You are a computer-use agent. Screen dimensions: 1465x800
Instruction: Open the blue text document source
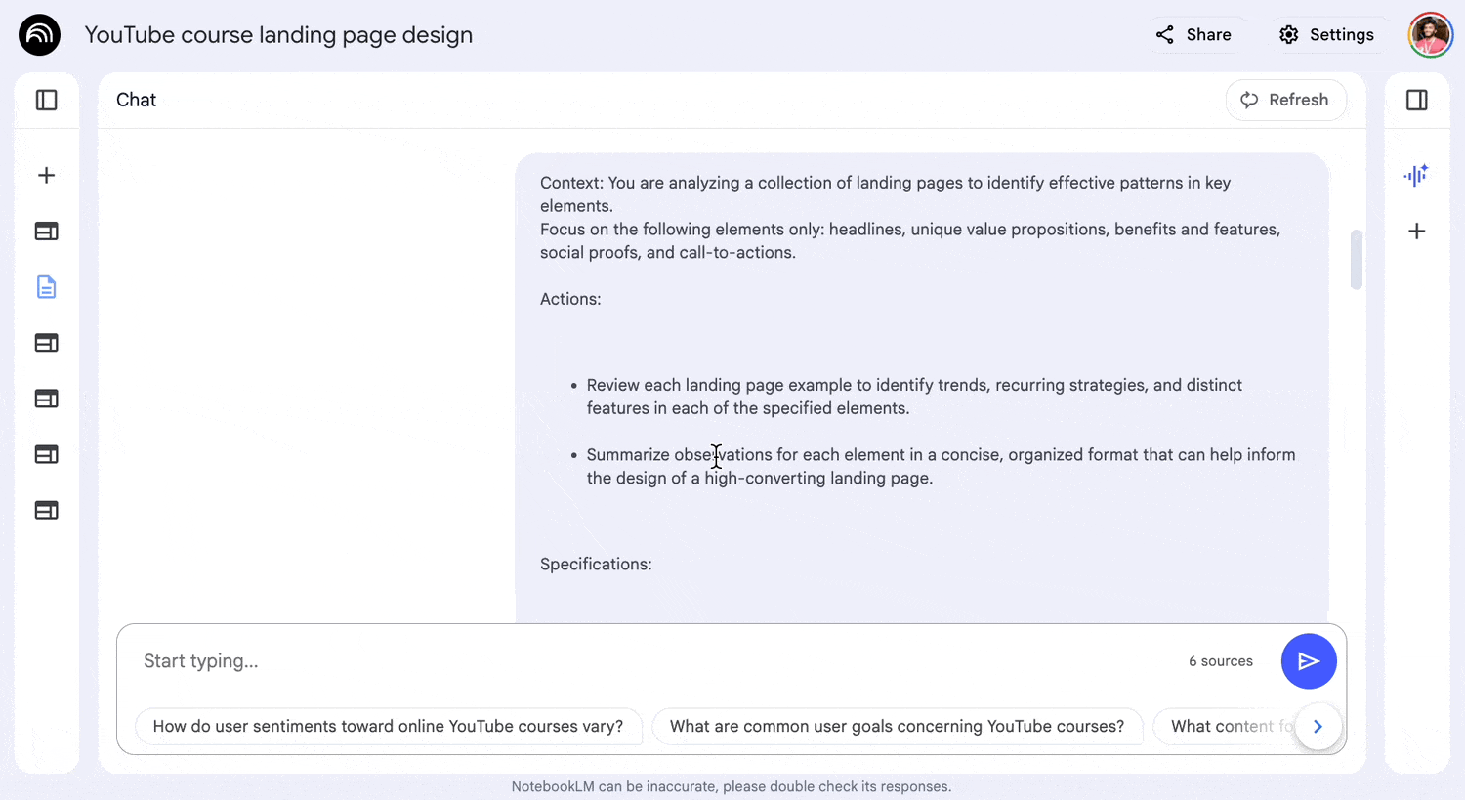pyautogui.click(x=46, y=287)
